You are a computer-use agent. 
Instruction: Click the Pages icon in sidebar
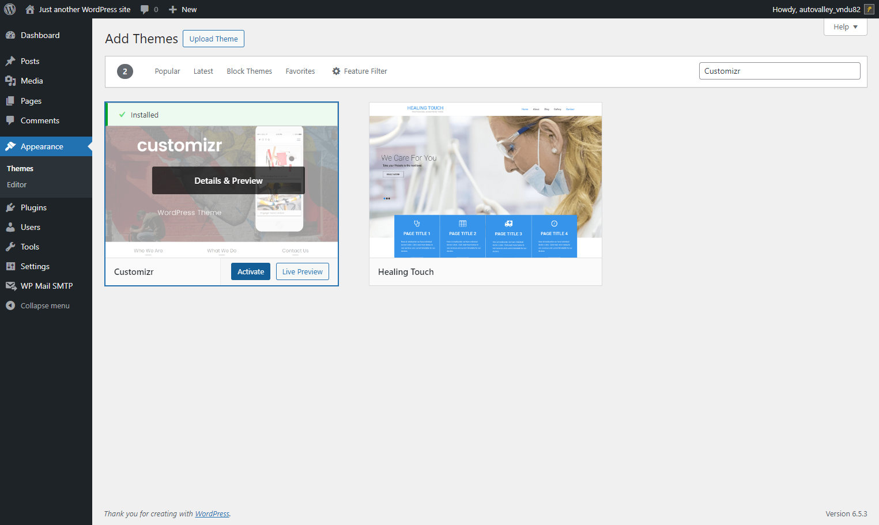[x=10, y=101]
